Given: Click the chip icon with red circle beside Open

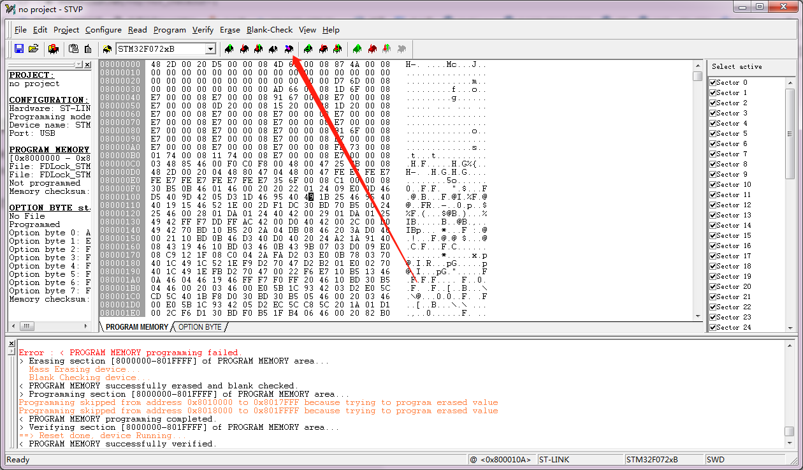Looking at the screenshot, I should click(54, 48).
